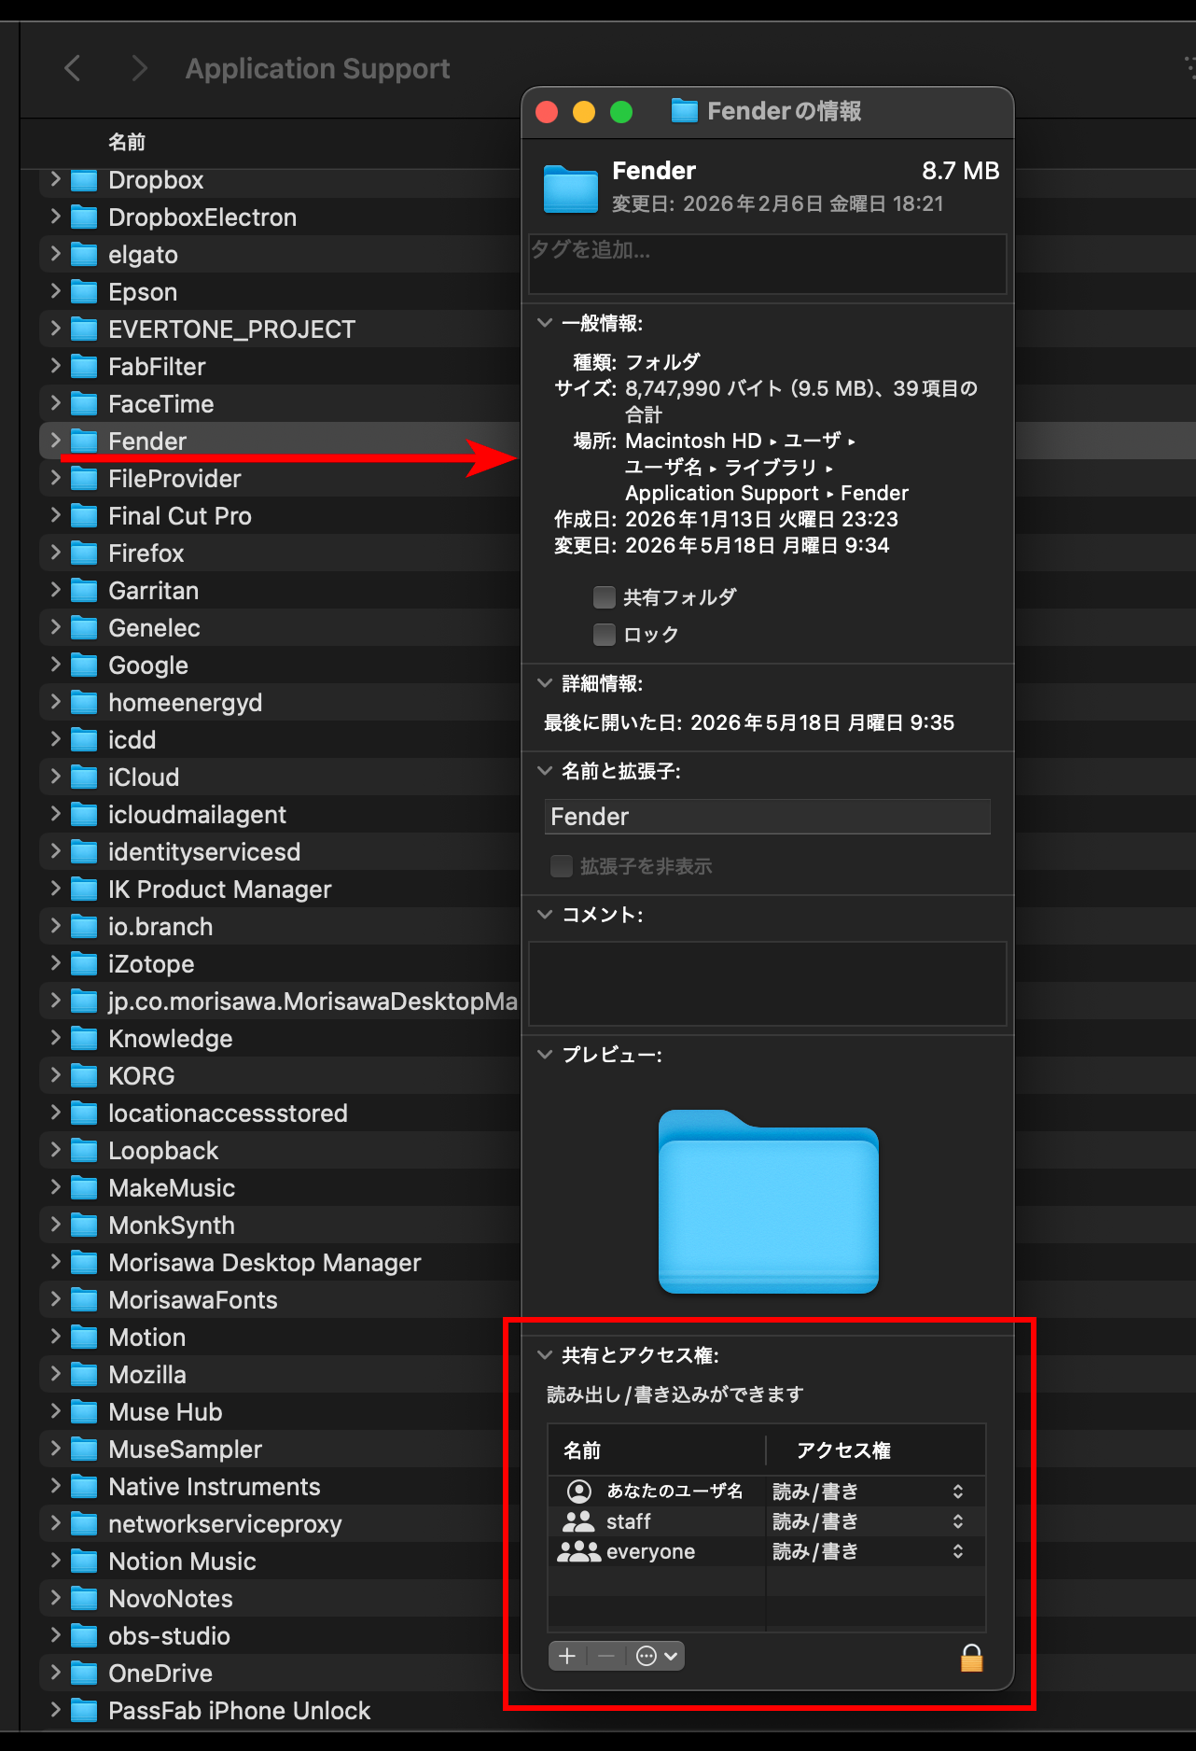Select the Notion Music folder row

(x=280, y=1562)
